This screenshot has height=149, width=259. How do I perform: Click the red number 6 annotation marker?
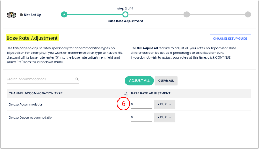[x=123, y=104]
